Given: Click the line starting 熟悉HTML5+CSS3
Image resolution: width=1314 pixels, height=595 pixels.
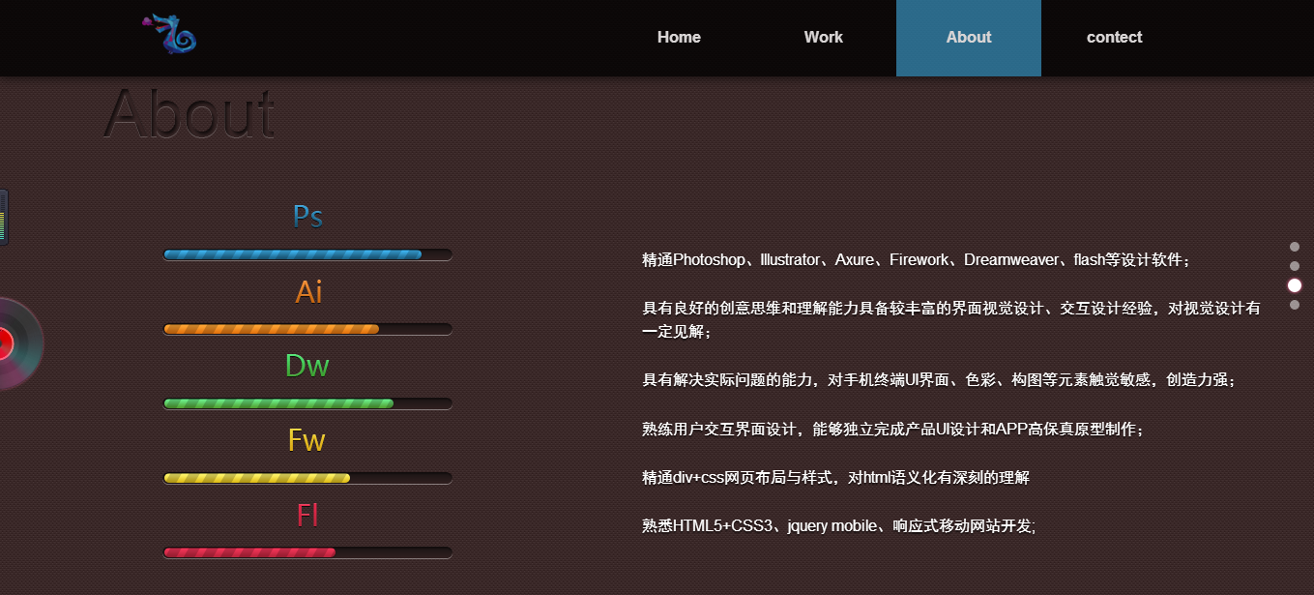Looking at the screenshot, I should 838,526.
